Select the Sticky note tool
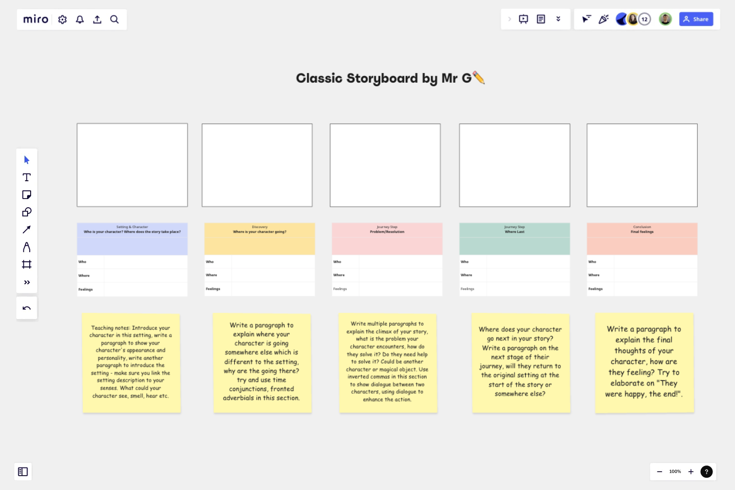Viewport: 735px width, 490px height. (x=27, y=194)
